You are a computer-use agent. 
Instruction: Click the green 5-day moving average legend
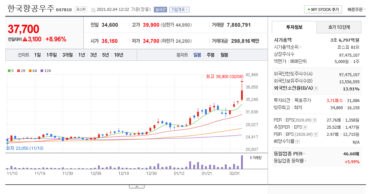[x=11, y=71]
